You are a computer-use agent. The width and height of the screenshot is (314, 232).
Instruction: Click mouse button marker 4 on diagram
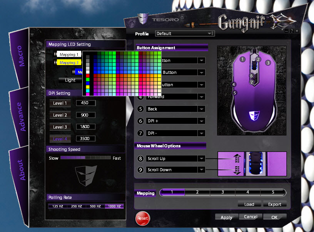[x=233, y=85]
